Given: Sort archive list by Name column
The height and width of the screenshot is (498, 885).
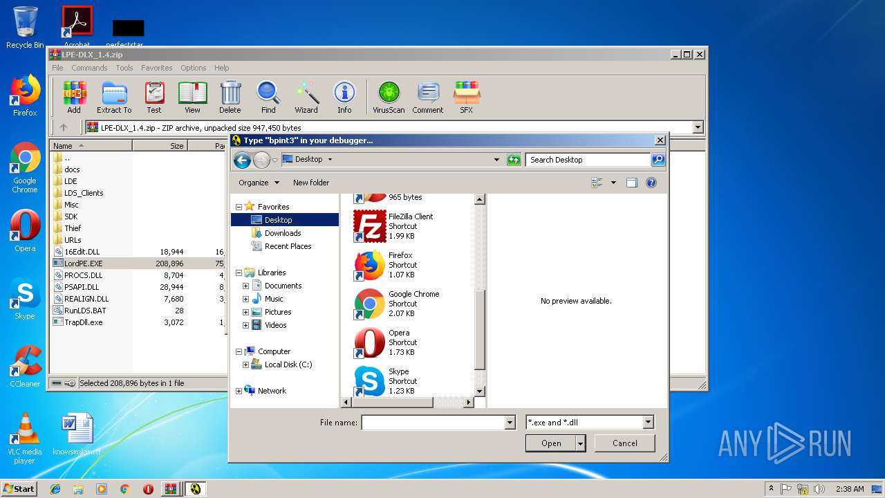Looking at the screenshot, I should 91,146.
